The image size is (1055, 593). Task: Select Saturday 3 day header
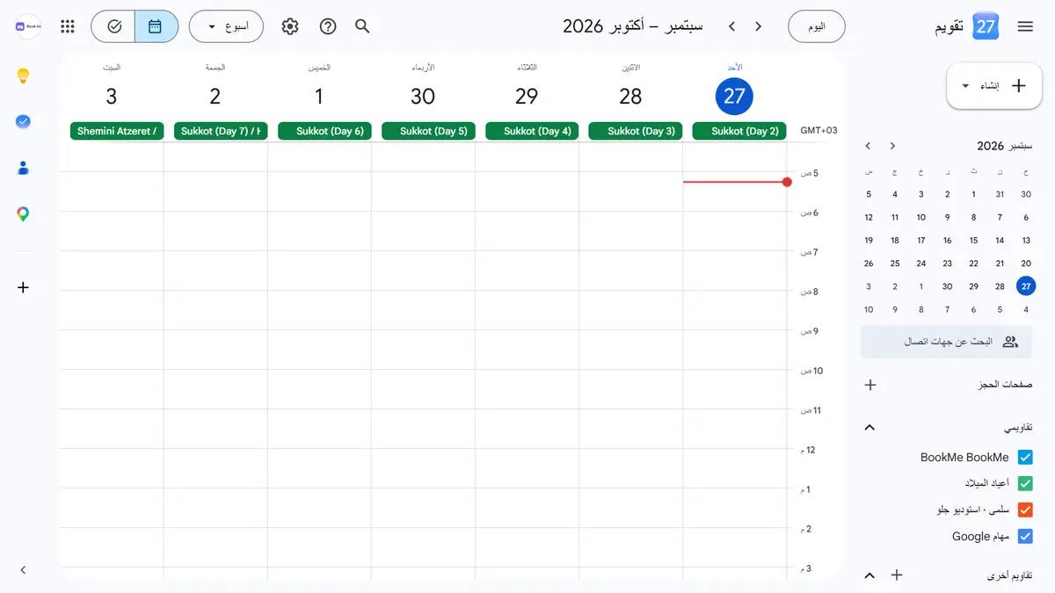[x=112, y=96]
